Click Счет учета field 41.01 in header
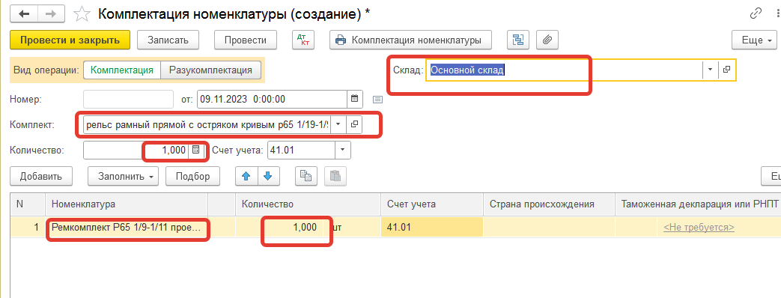The width and height of the screenshot is (781, 298). coord(301,150)
